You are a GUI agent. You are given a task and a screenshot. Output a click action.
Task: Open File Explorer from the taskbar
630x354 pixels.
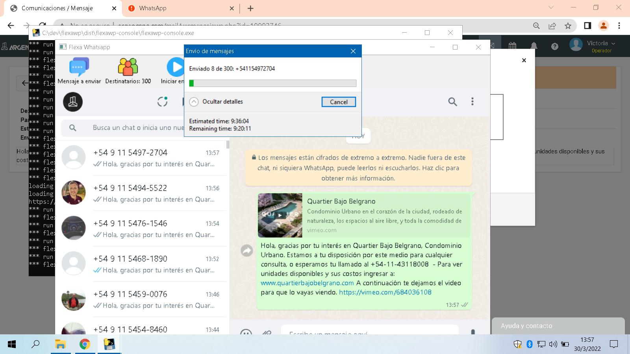point(60,345)
